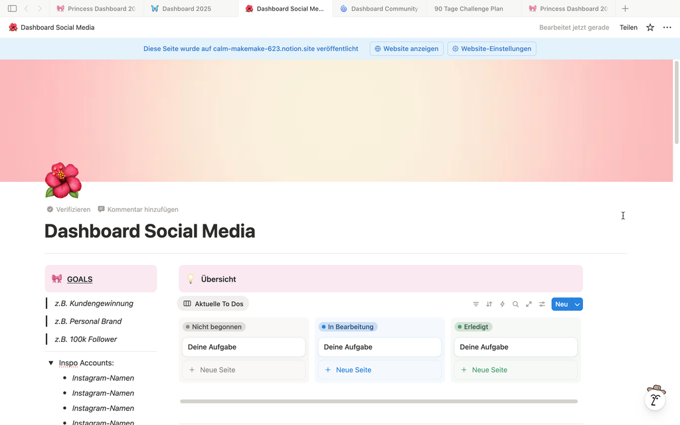Viewport: 680px width, 425px height.
Task: Expand the dropdown arrow beside Neu
Action: coord(577,304)
